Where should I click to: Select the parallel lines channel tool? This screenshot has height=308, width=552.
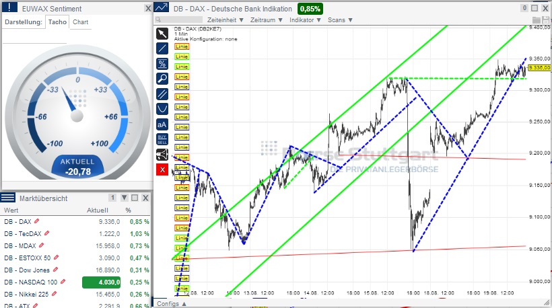[162, 94]
